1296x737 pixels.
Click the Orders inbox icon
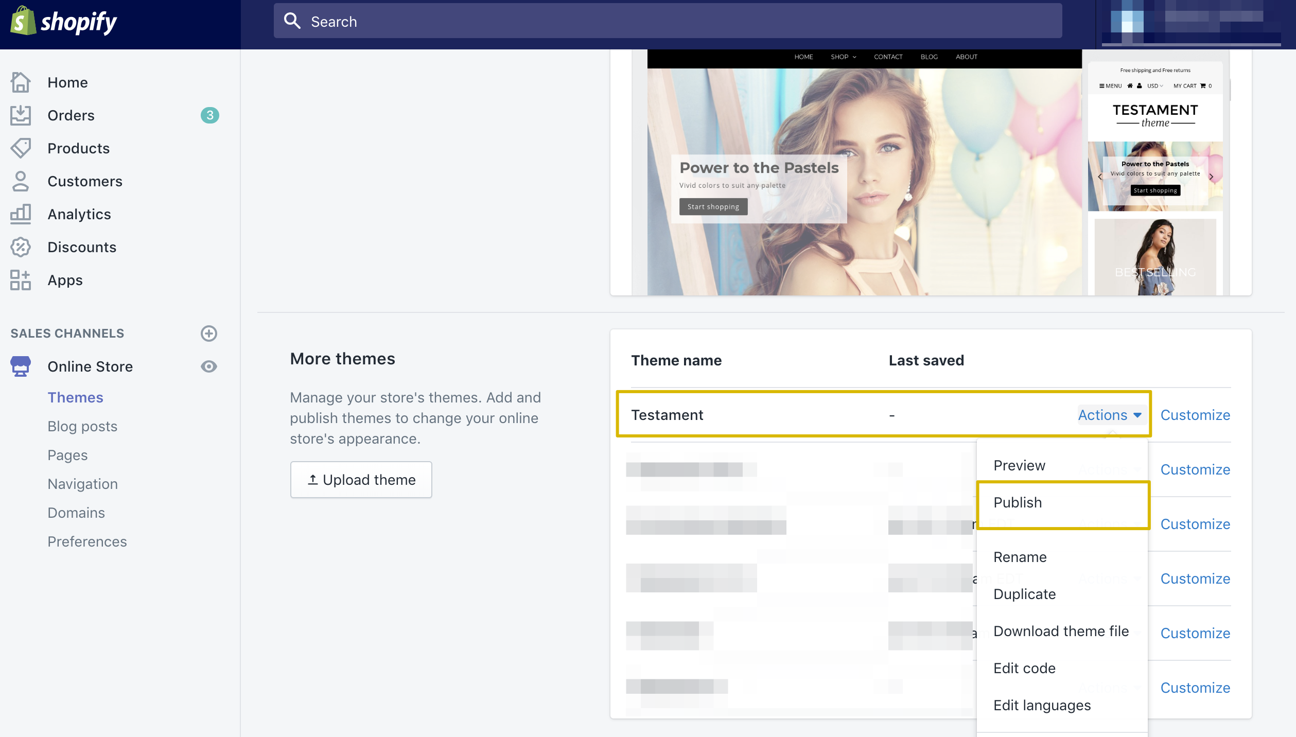tap(21, 115)
